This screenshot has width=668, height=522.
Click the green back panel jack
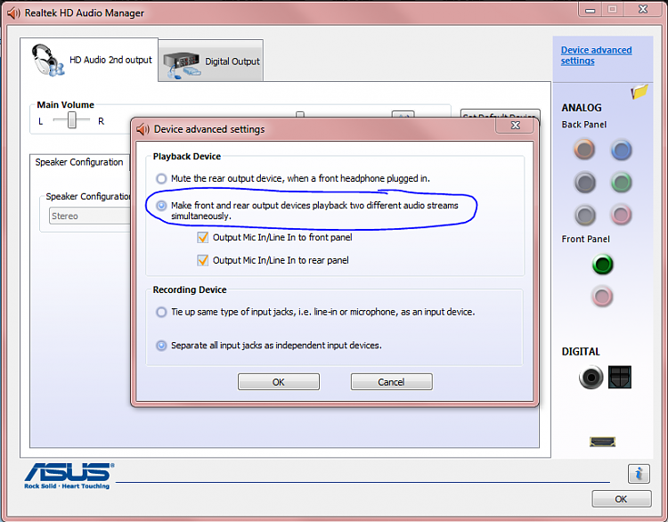(x=621, y=183)
